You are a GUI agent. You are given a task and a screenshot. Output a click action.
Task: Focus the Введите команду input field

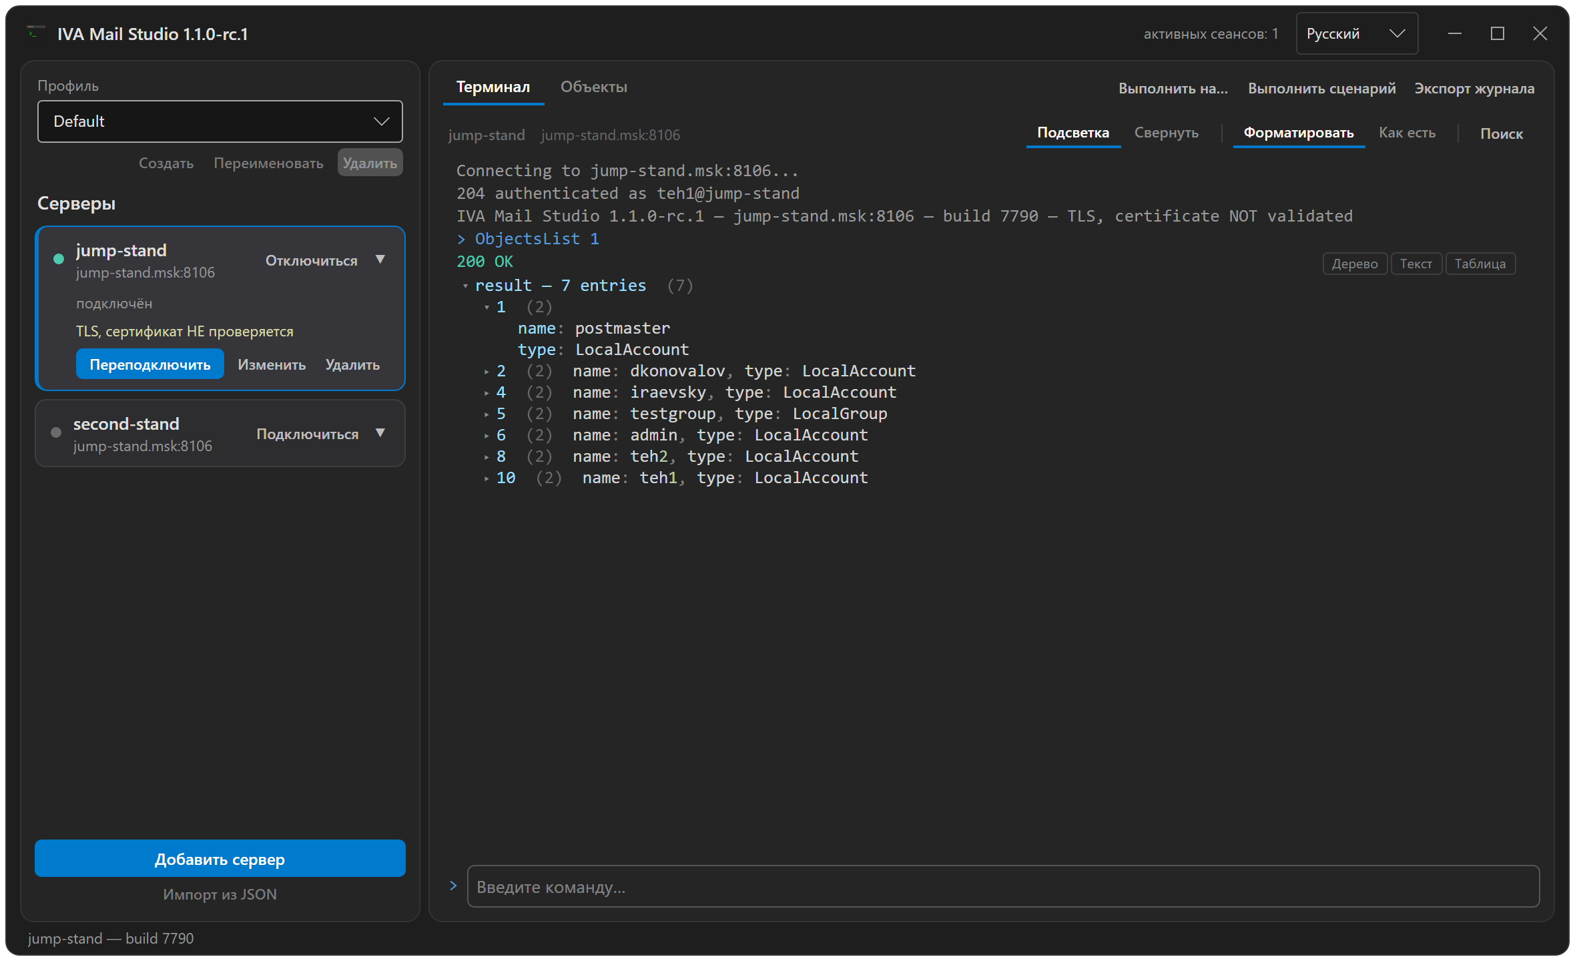click(x=1003, y=886)
